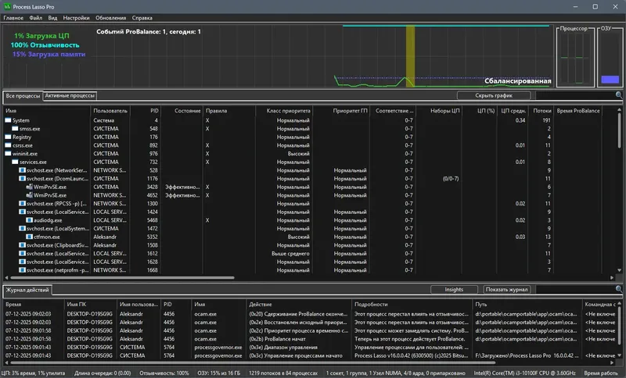
Task: Click the Registry process icon
Action: [9, 137]
